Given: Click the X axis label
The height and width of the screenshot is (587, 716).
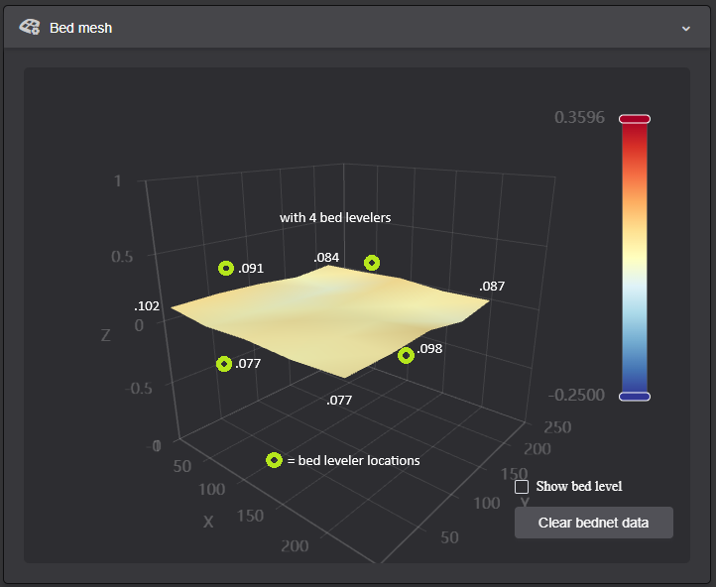Looking at the screenshot, I should tap(208, 522).
